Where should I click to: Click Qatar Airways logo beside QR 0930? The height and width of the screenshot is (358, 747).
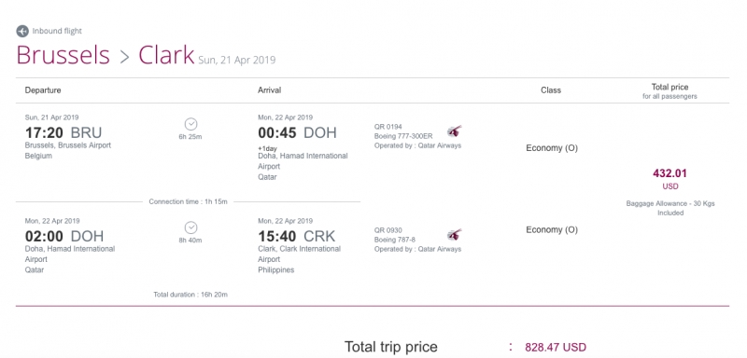click(455, 234)
